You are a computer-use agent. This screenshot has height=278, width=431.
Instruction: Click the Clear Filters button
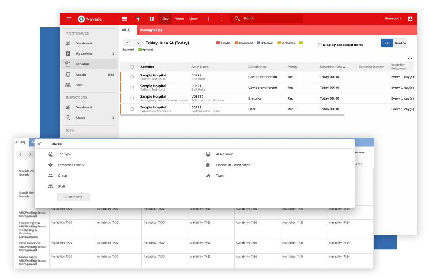(x=74, y=196)
